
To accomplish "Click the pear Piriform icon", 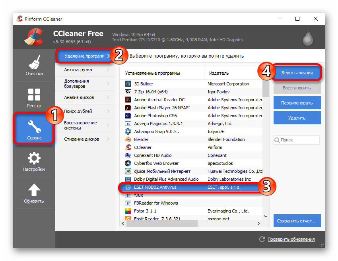I will (308, 38).
